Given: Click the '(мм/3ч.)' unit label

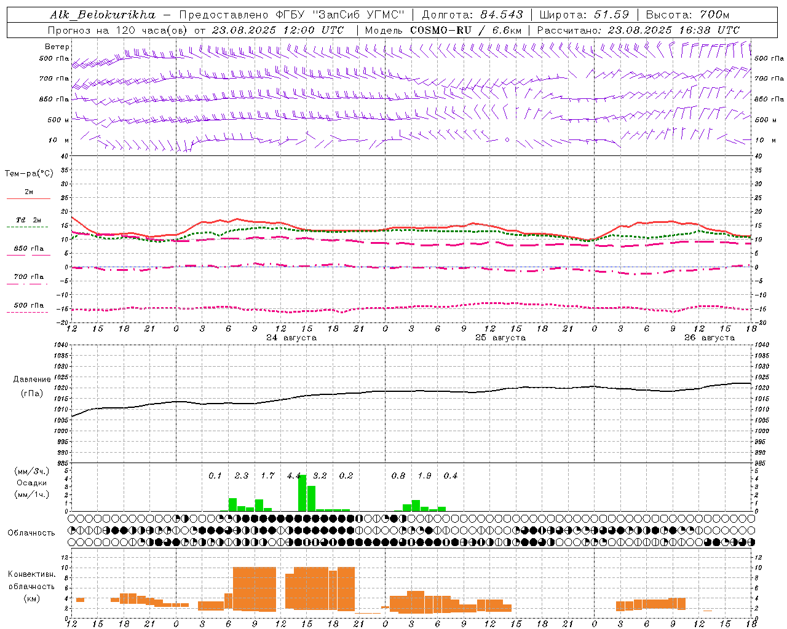Looking at the screenshot, I should (x=32, y=472).
